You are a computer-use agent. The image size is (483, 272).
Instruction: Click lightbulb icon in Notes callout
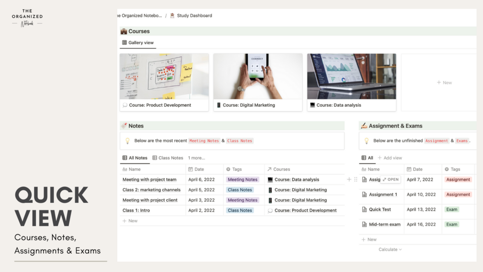127,141
